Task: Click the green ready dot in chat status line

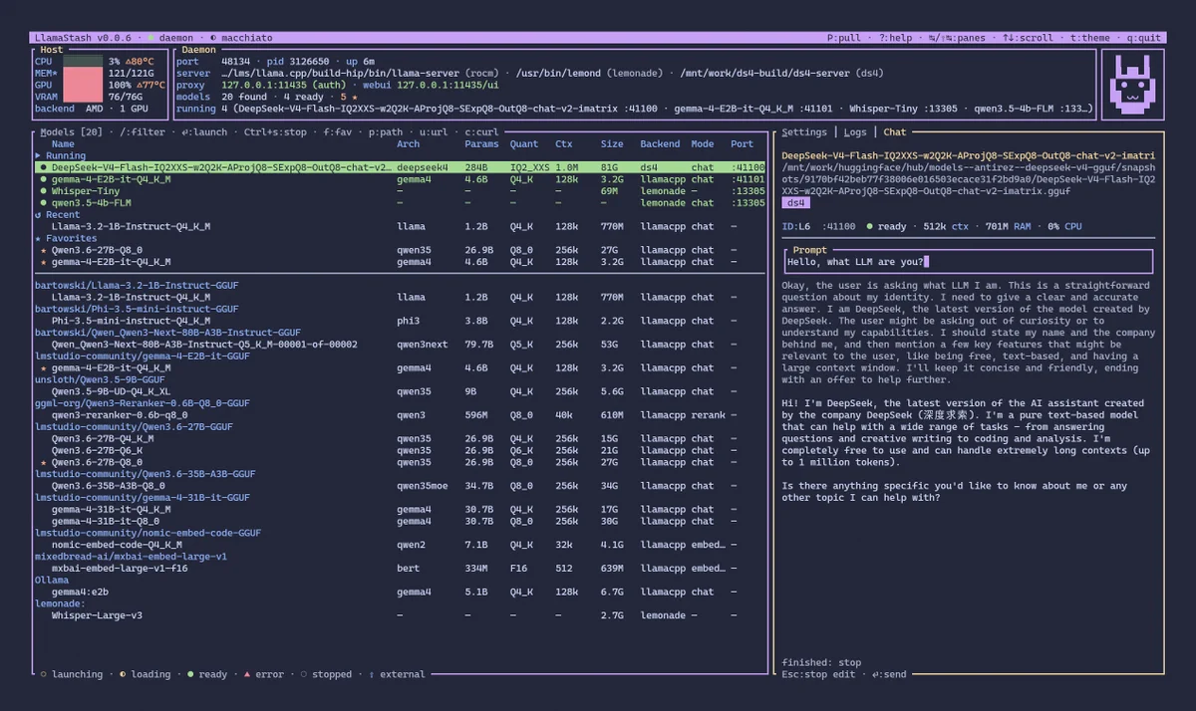Action: tap(869, 226)
